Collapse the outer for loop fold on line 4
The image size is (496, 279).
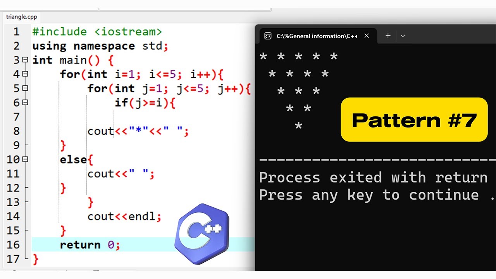(25, 74)
